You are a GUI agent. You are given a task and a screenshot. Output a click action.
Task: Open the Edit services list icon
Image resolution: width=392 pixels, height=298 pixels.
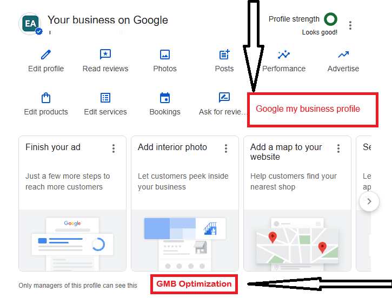click(105, 98)
